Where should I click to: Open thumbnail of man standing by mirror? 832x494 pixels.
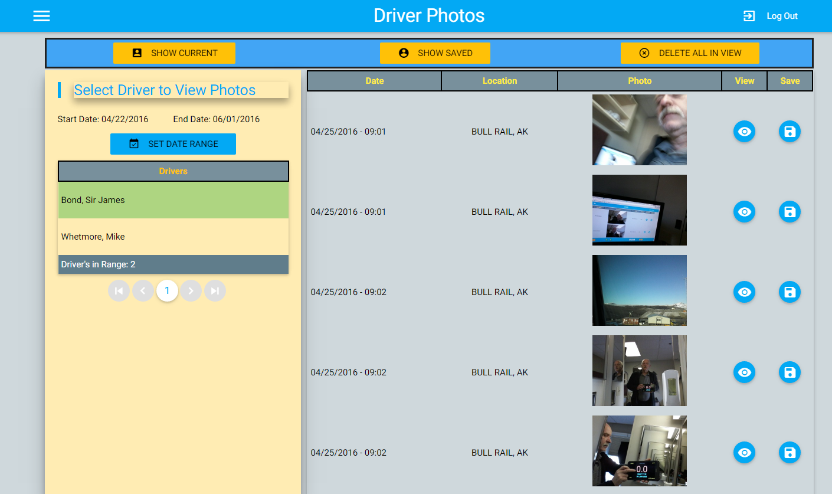point(640,371)
